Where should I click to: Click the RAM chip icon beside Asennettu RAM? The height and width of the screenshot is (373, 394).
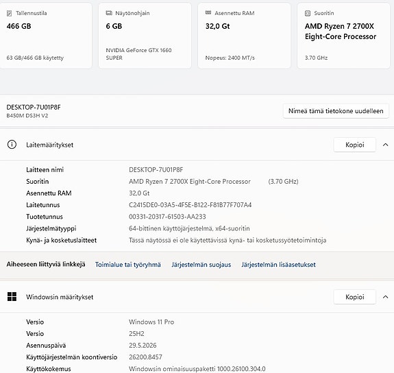click(x=208, y=12)
